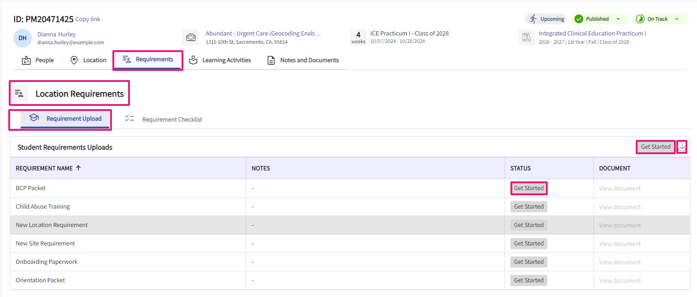The image size is (697, 297).
Task: Open the Abundant - Urgent Care location link
Action: [x=263, y=34]
